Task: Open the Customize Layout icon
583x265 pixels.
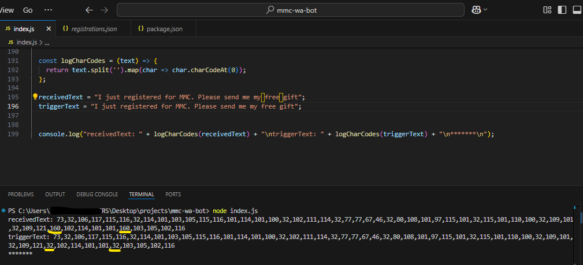Action: pos(547,10)
